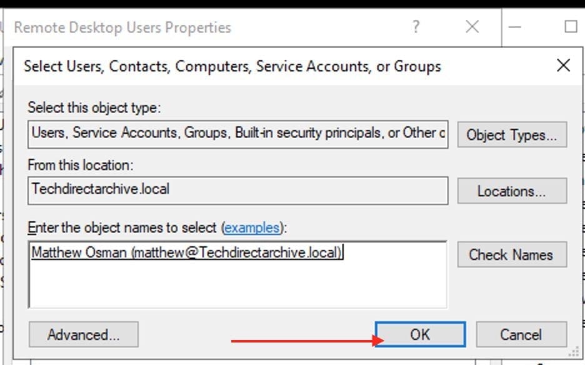Close the Select Users, Contacts, Computers dialog
This screenshot has width=585, height=365.
(563, 66)
